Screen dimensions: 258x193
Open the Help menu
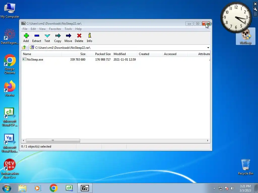(78, 29)
